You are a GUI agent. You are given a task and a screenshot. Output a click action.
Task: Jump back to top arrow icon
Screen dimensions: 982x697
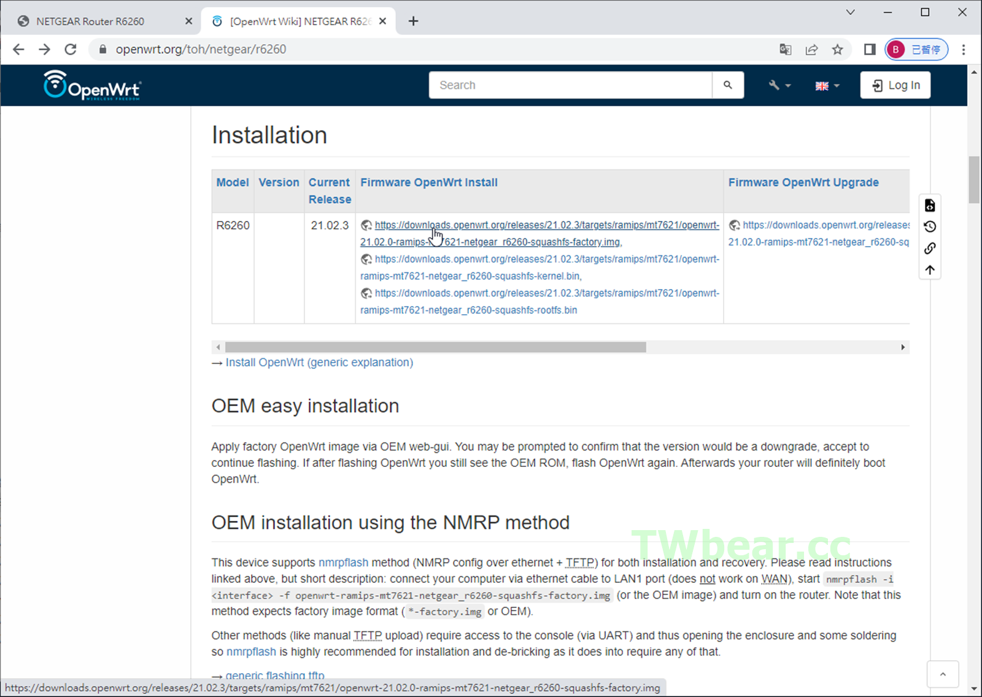[x=930, y=270]
